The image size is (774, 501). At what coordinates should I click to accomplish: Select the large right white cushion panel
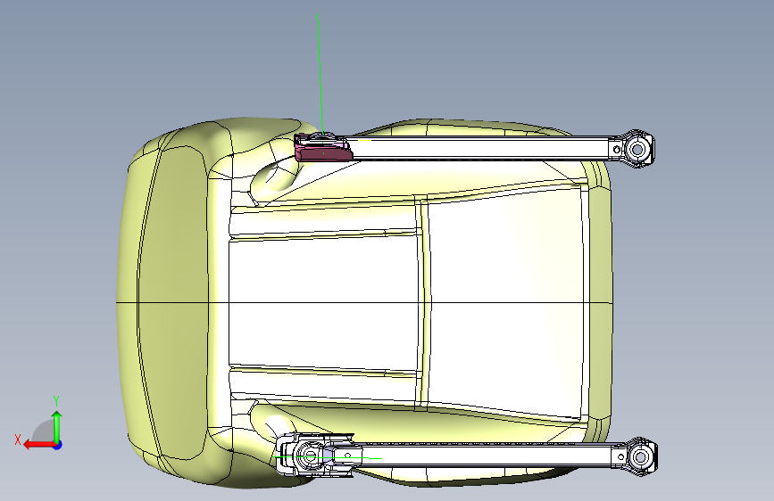click(x=506, y=302)
